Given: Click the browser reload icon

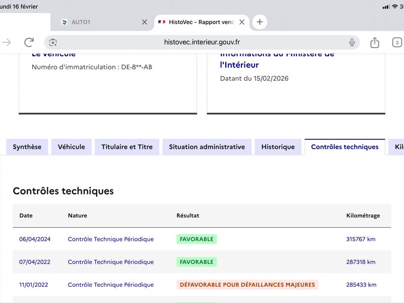Looking at the screenshot, I should point(29,42).
